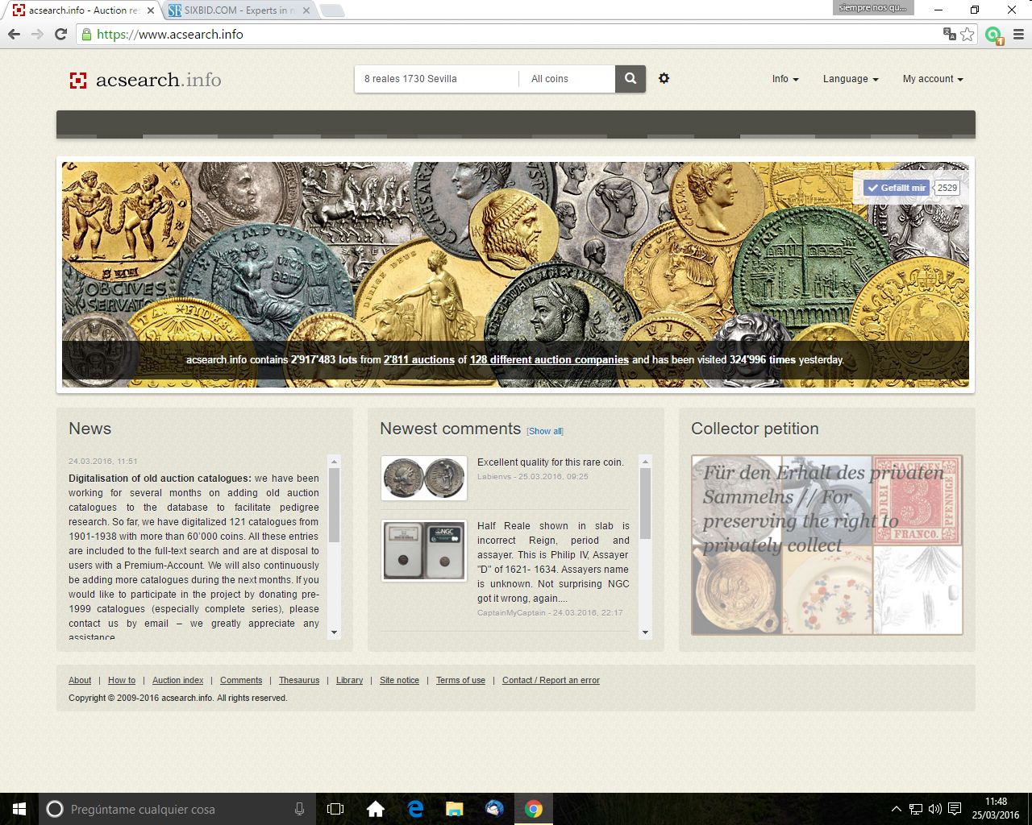
Task: Show hidden system tray icons
Action: (897, 809)
